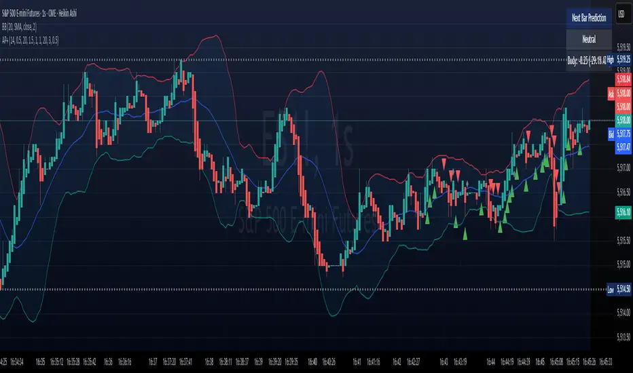
Task: Click the S&P 500 E-mini Futures symbol title
Action: 39,14
